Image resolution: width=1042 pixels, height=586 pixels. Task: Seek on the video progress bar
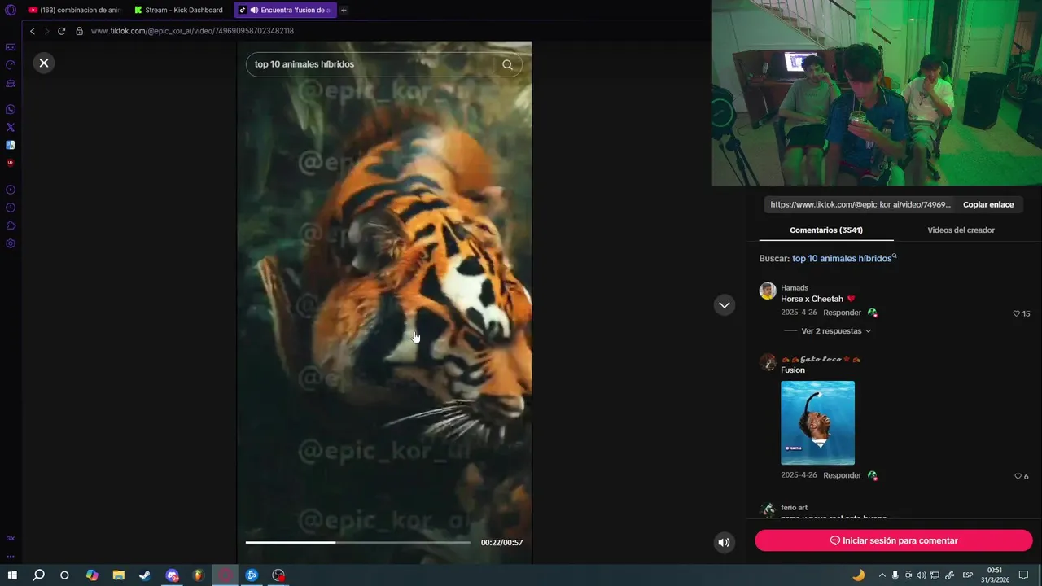358,542
